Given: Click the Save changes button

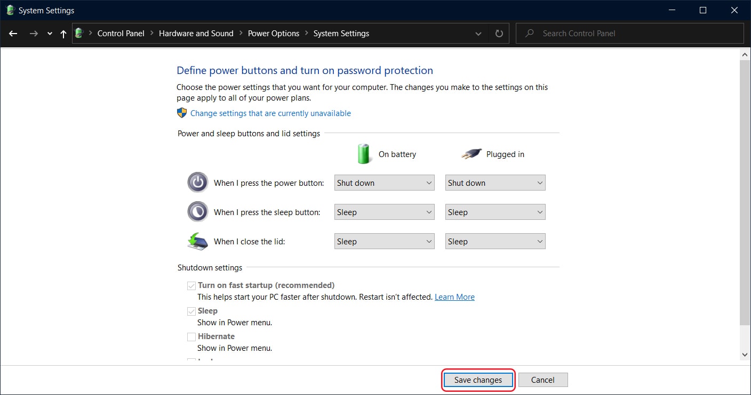Looking at the screenshot, I should click(478, 380).
